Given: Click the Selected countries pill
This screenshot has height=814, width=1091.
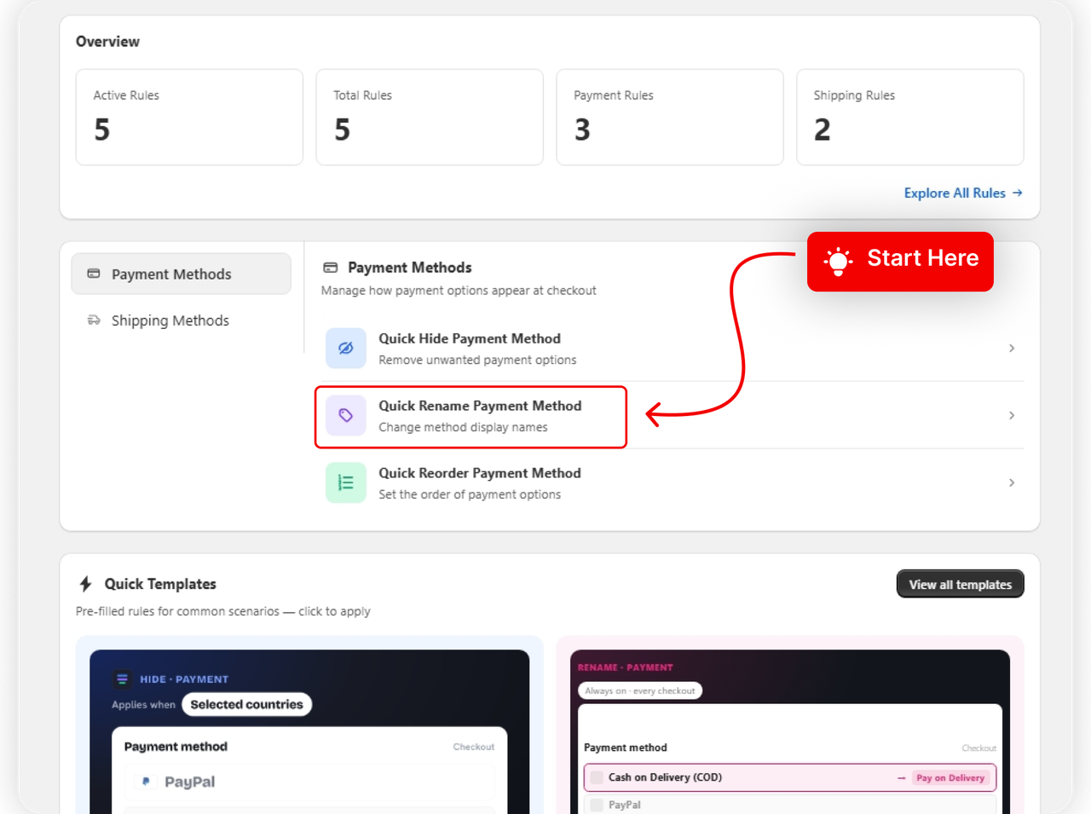Looking at the screenshot, I should pos(246,704).
